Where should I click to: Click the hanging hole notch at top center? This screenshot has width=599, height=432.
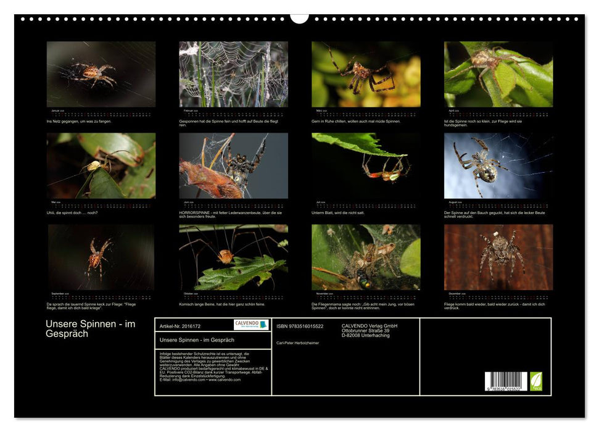click(299, 17)
